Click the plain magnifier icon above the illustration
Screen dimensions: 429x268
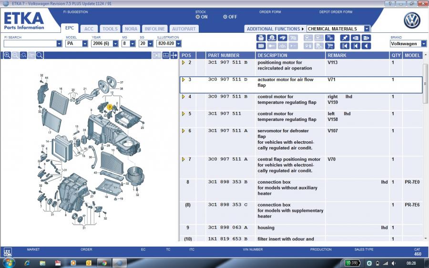click(x=40, y=56)
